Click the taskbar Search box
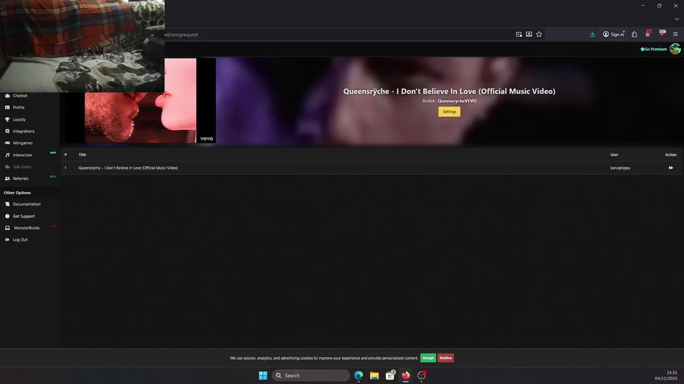This screenshot has width=684, height=384. (x=311, y=375)
